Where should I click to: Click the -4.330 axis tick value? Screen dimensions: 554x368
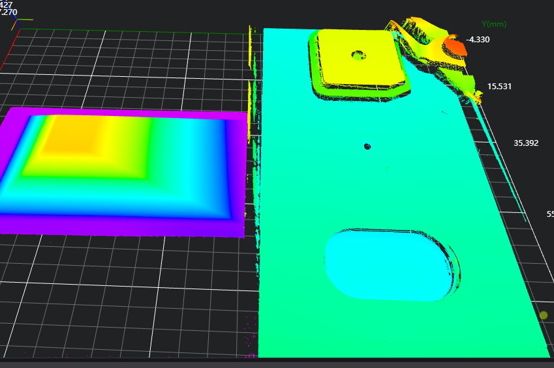478,39
